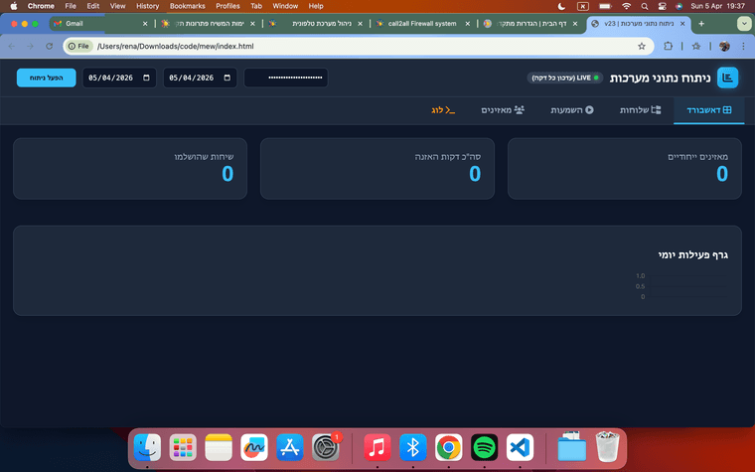Open the Trash from the Dock
Viewport: 755px width, 472px height.
point(607,446)
